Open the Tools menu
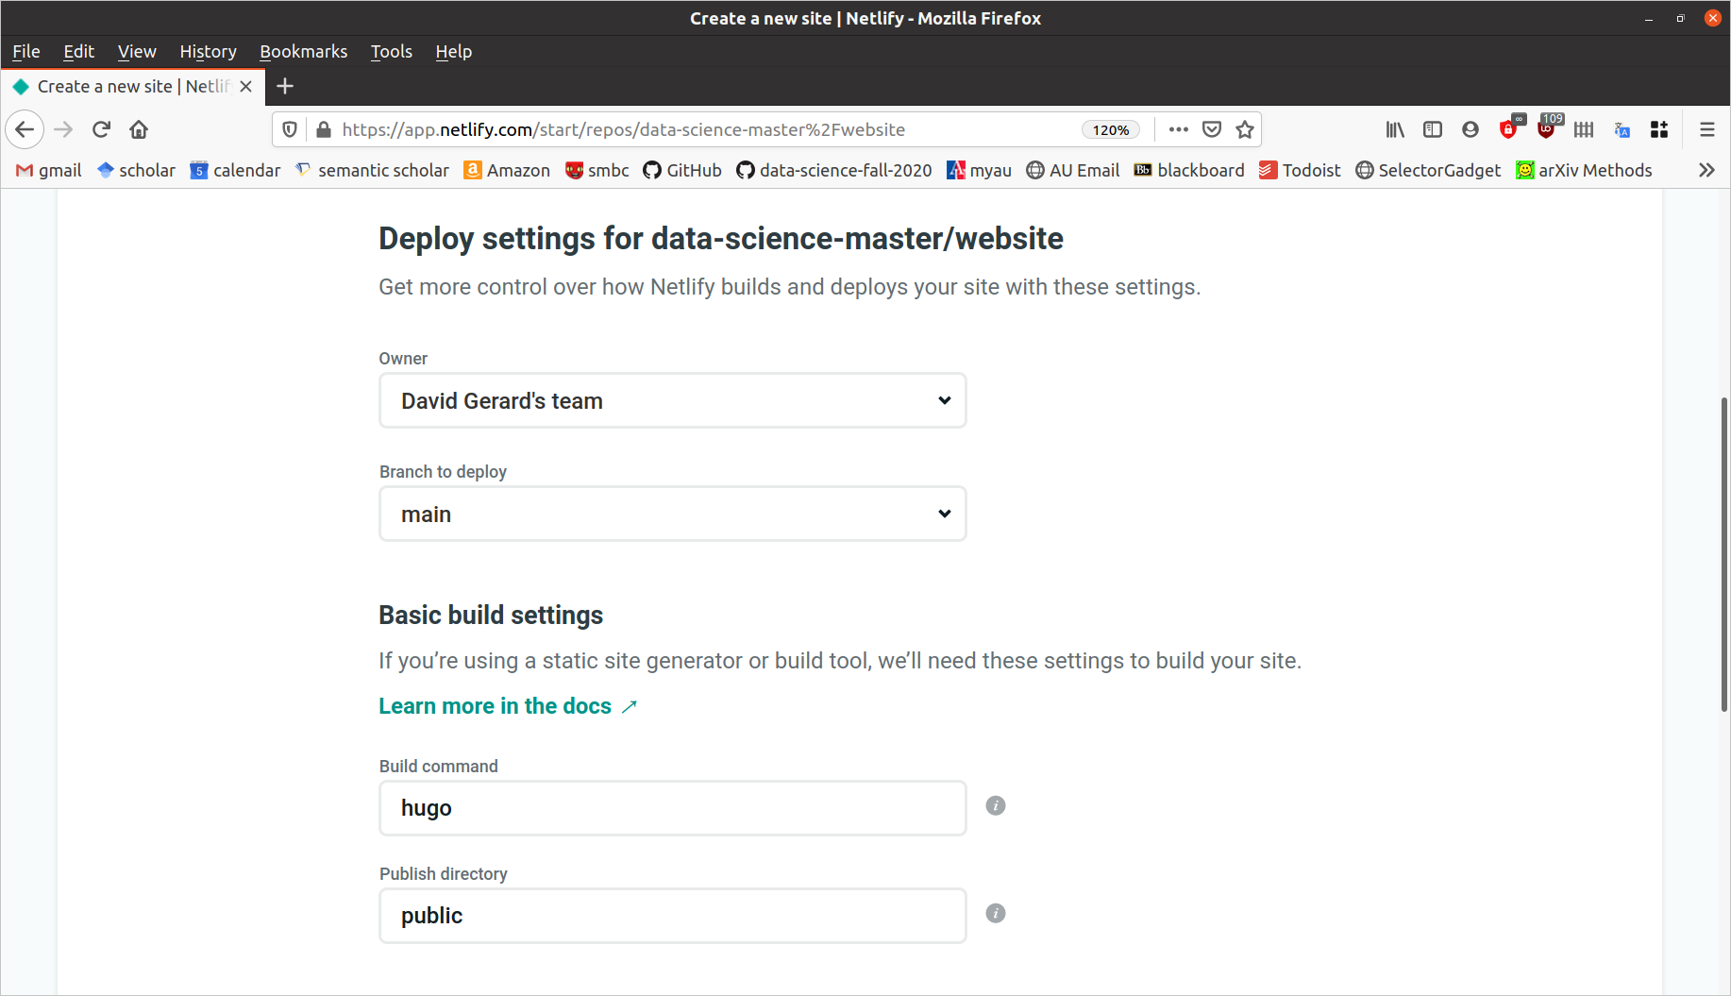Viewport: 1731px width, 996px height. pyautogui.click(x=391, y=51)
